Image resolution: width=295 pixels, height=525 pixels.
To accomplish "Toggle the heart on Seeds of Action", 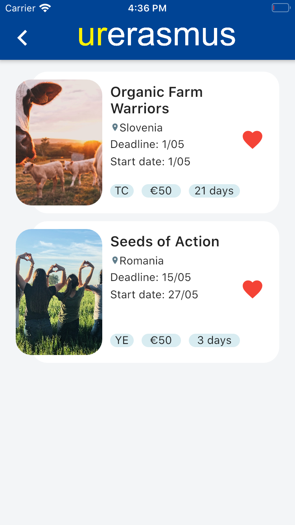I will [253, 289].
